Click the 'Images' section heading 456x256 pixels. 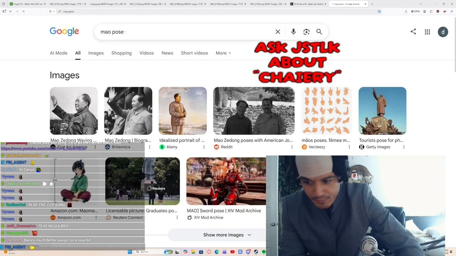(x=65, y=75)
